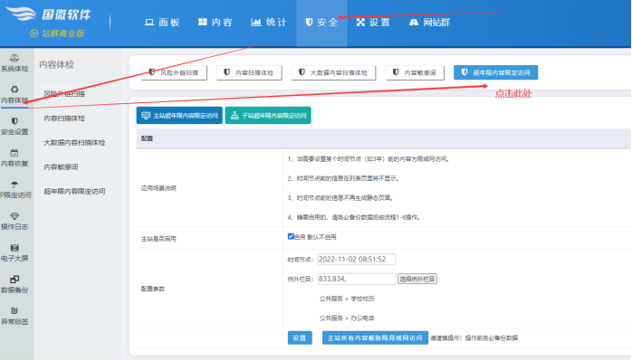Focus the 例外栏目 input field
This screenshot has height=361, width=632.
click(x=357, y=279)
